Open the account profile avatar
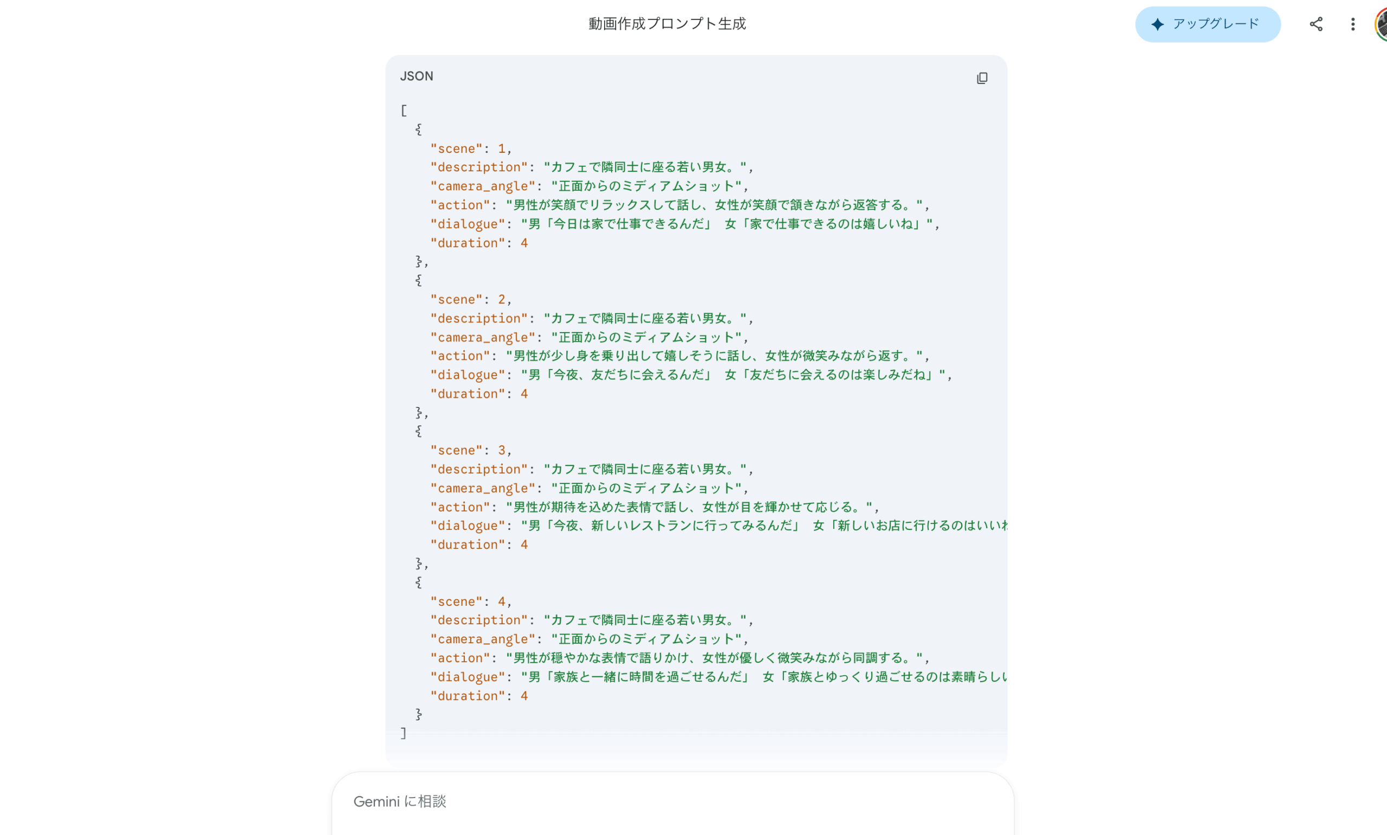 pos(1382,24)
